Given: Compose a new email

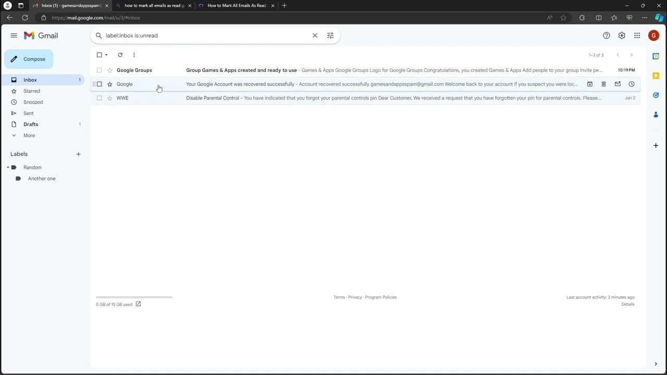Looking at the screenshot, I should pyautogui.click(x=29, y=59).
